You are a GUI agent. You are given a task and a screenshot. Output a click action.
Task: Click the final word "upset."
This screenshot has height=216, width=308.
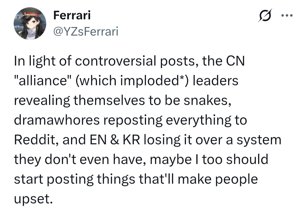(33, 199)
